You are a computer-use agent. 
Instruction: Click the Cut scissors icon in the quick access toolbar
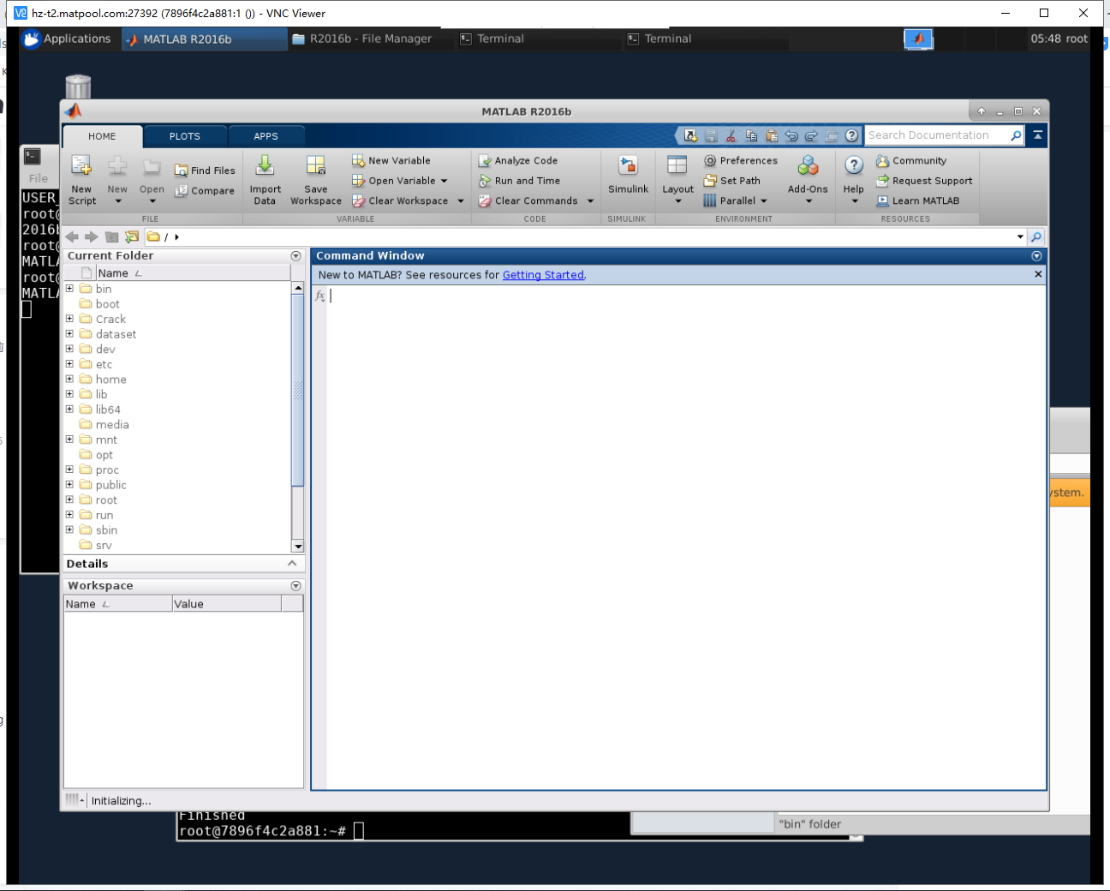pos(731,135)
